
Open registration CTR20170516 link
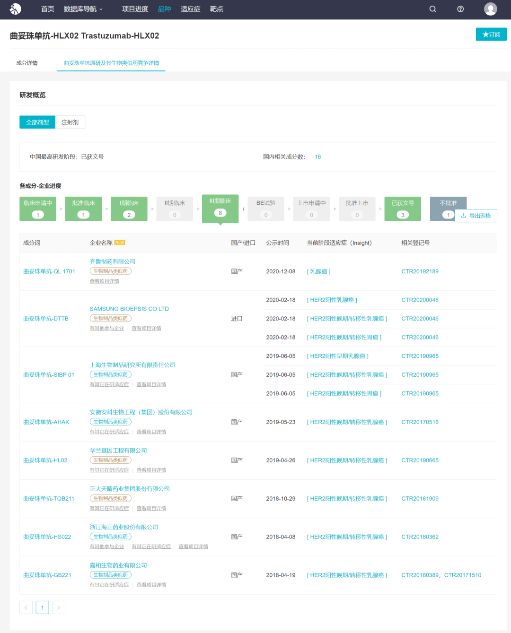click(420, 422)
